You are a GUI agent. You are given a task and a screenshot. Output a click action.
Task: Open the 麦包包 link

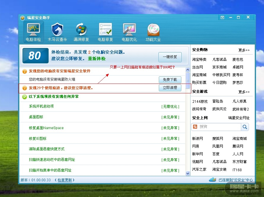[238, 60]
